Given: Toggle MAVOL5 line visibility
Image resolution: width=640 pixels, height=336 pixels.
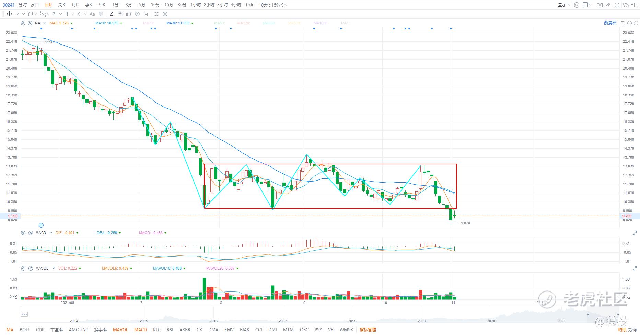Looking at the screenshot, I should tap(117, 268).
